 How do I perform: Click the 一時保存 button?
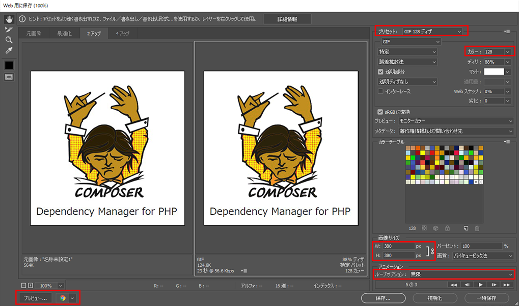click(x=486, y=298)
